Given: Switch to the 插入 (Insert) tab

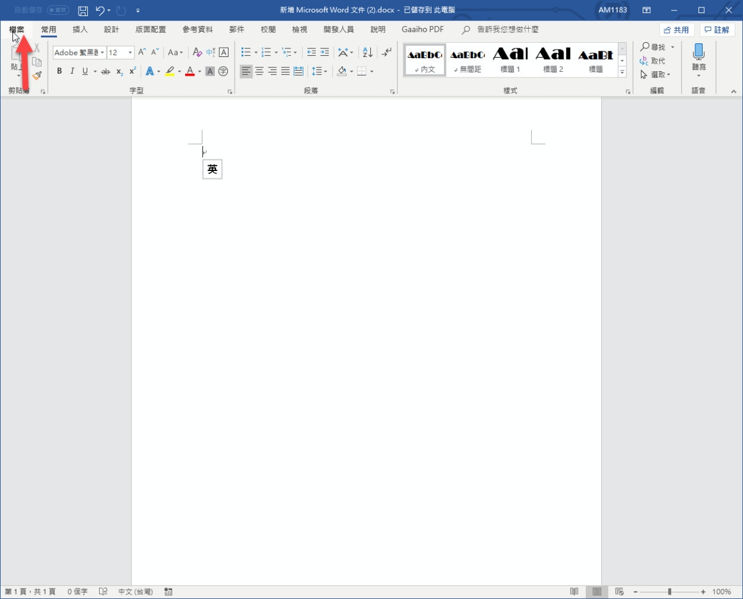Looking at the screenshot, I should [x=80, y=30].
